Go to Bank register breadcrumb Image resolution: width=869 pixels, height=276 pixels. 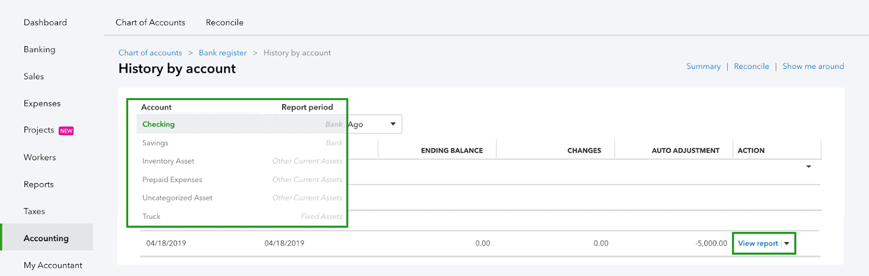pos(223,53)
